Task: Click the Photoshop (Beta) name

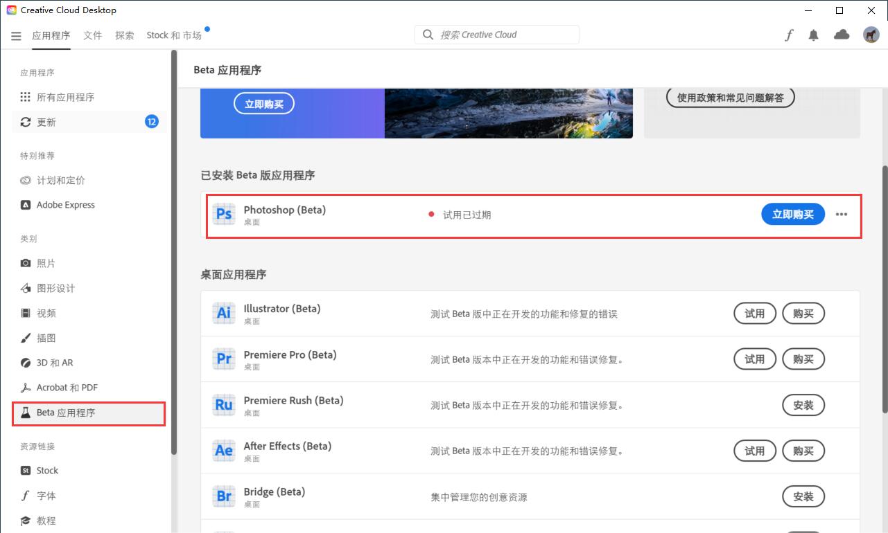Action: [284, 210]
